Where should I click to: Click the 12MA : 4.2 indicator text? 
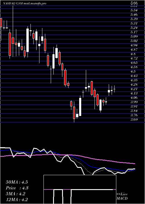click(x=17, y=200)
